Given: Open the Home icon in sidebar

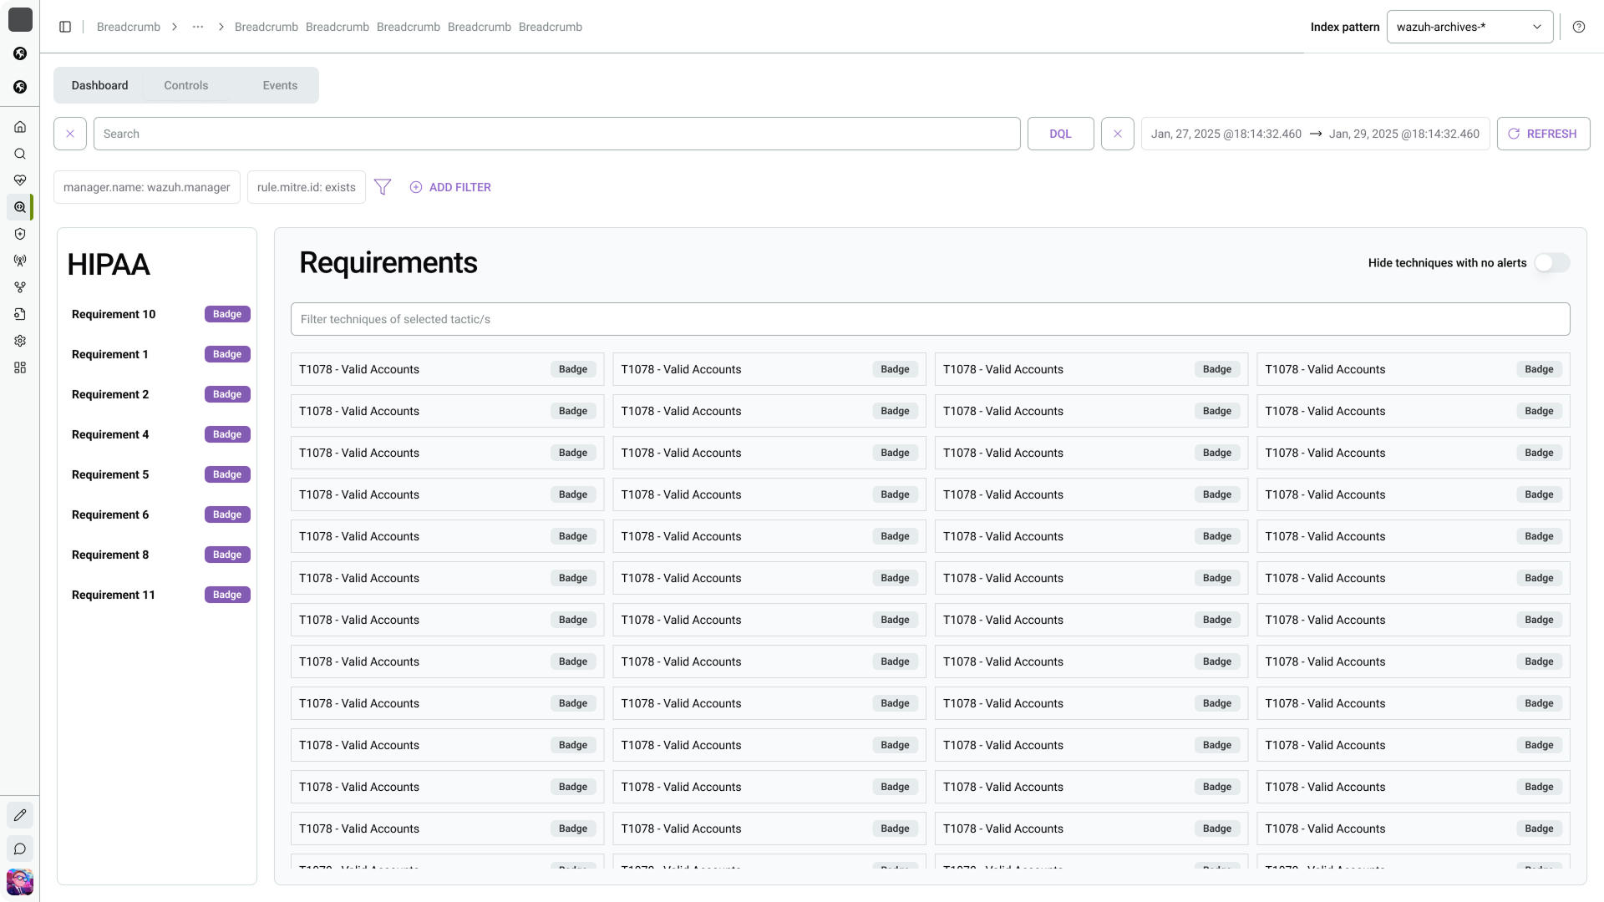Looking at the screenshot, I should pos(20,127).
